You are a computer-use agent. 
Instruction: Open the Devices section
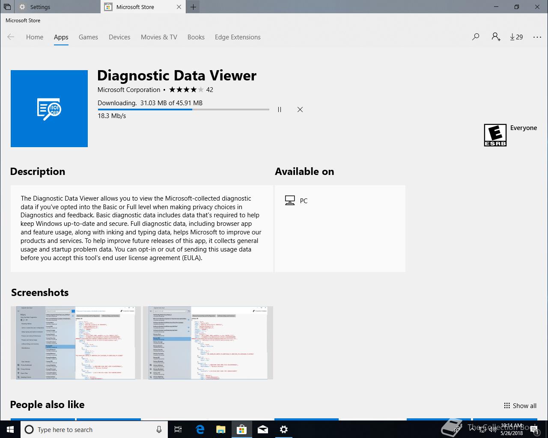tap(119, 37)
